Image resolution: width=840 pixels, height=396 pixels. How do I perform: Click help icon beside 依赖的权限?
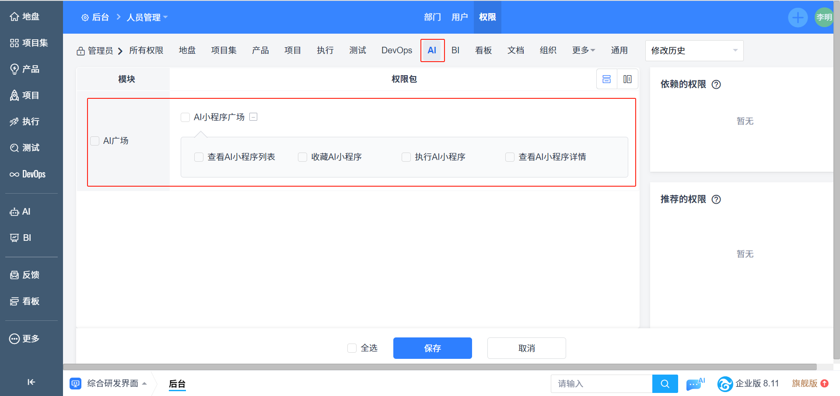(x=716, y=84)
